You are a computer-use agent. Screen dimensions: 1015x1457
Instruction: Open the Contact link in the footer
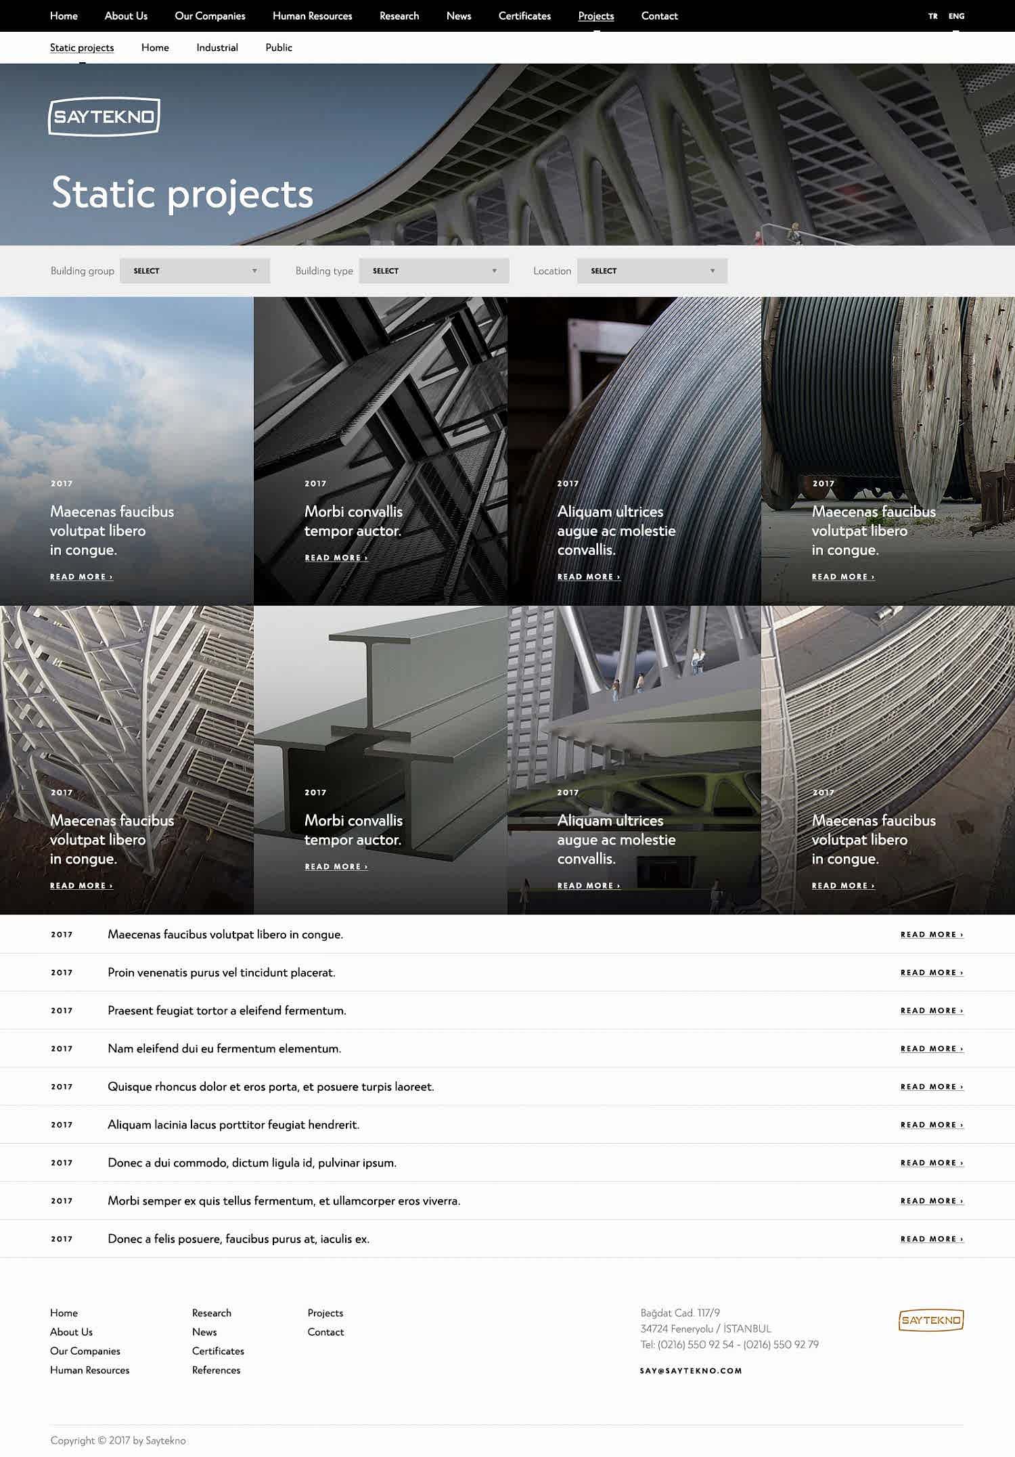pos(325,1332)
